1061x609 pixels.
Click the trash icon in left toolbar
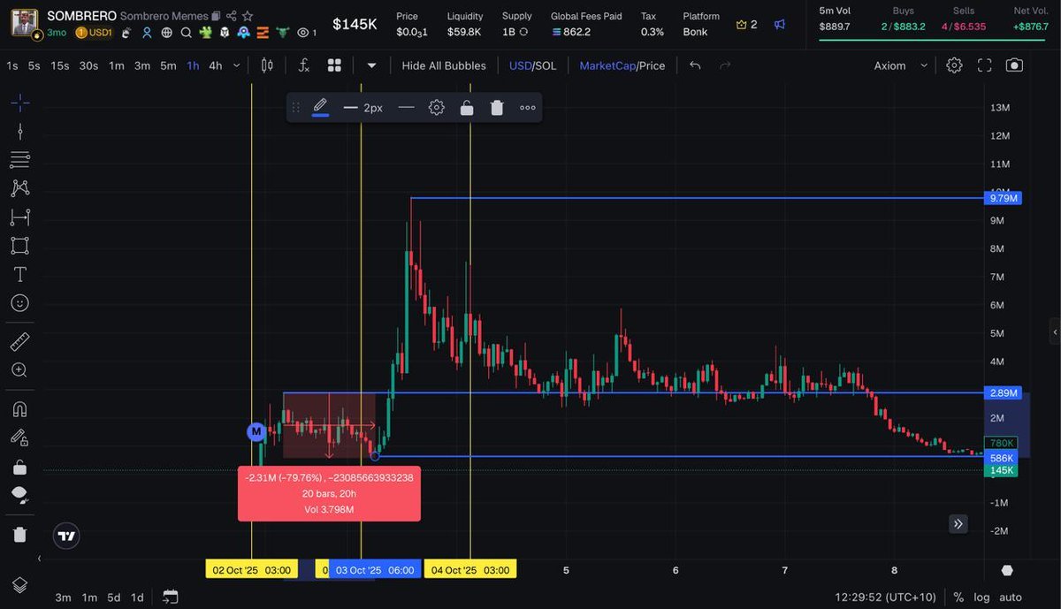pyautogui.click(x=19, y=534)
